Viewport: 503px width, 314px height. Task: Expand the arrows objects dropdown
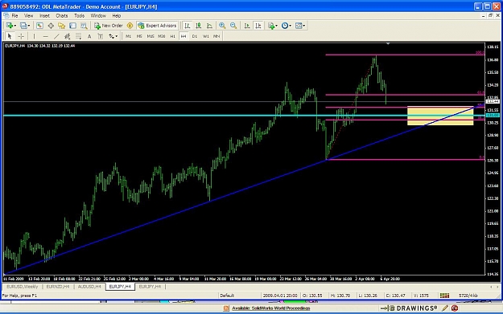[116, 36]
